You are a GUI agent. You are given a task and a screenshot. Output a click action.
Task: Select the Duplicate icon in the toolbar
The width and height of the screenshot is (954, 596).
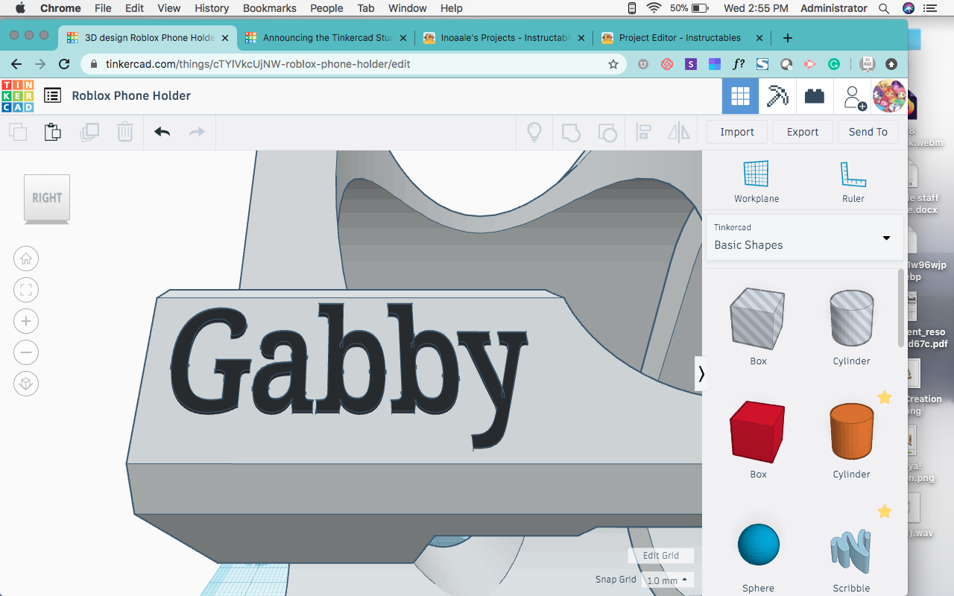point(89,131)
